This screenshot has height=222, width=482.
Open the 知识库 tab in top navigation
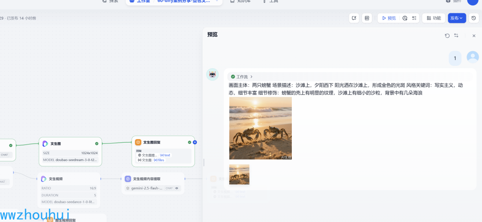[244, 1]
